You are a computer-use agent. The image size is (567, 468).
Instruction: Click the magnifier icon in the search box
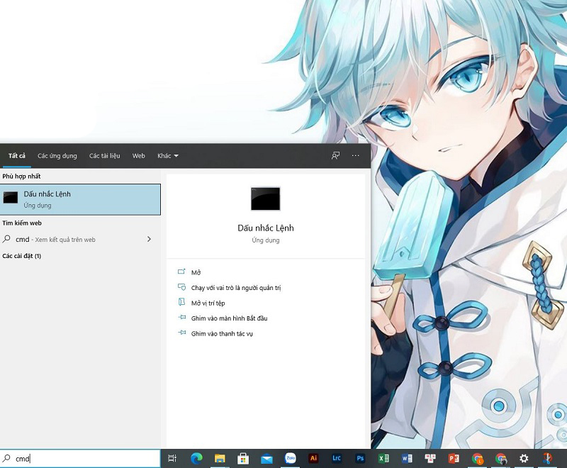(6, 459)
